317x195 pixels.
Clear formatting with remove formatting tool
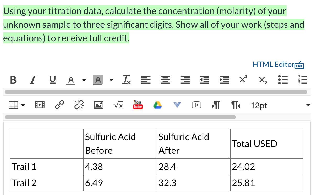click(126, 80)
